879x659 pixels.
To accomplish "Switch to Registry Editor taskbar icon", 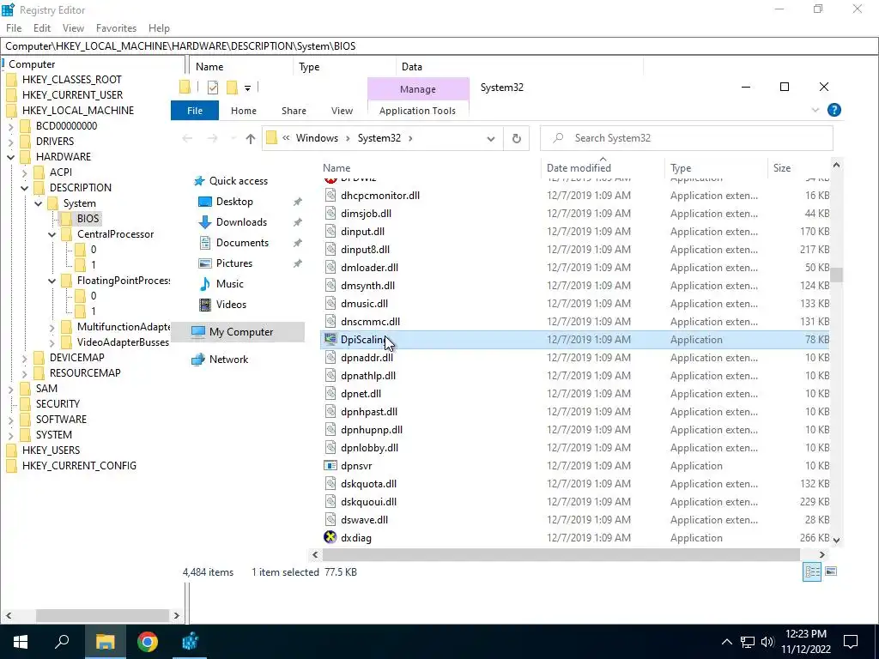I will [x=190, y=642].
